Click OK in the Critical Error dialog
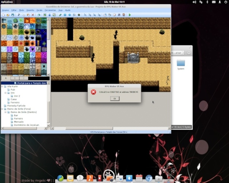The height and width of the screenshot is (183, 229). pos(114,99)
